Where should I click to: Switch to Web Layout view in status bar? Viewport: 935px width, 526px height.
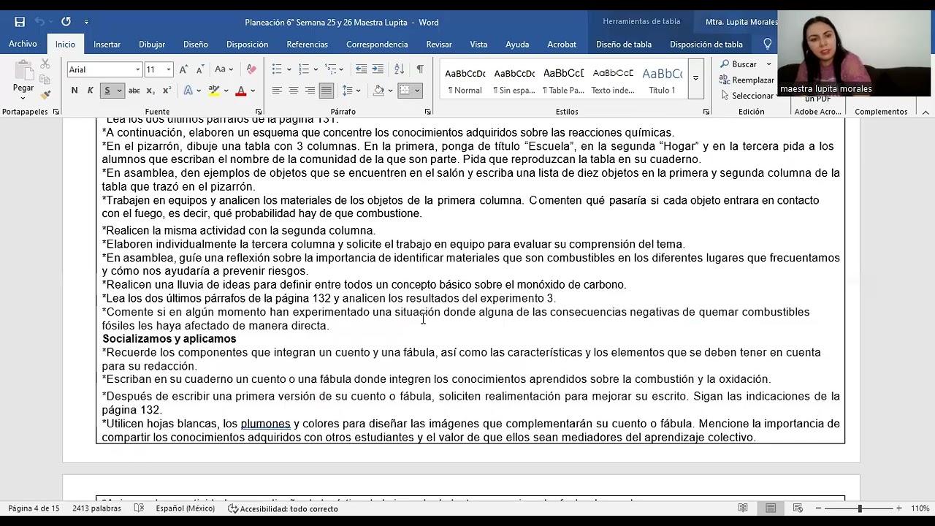tap(798, 508)
